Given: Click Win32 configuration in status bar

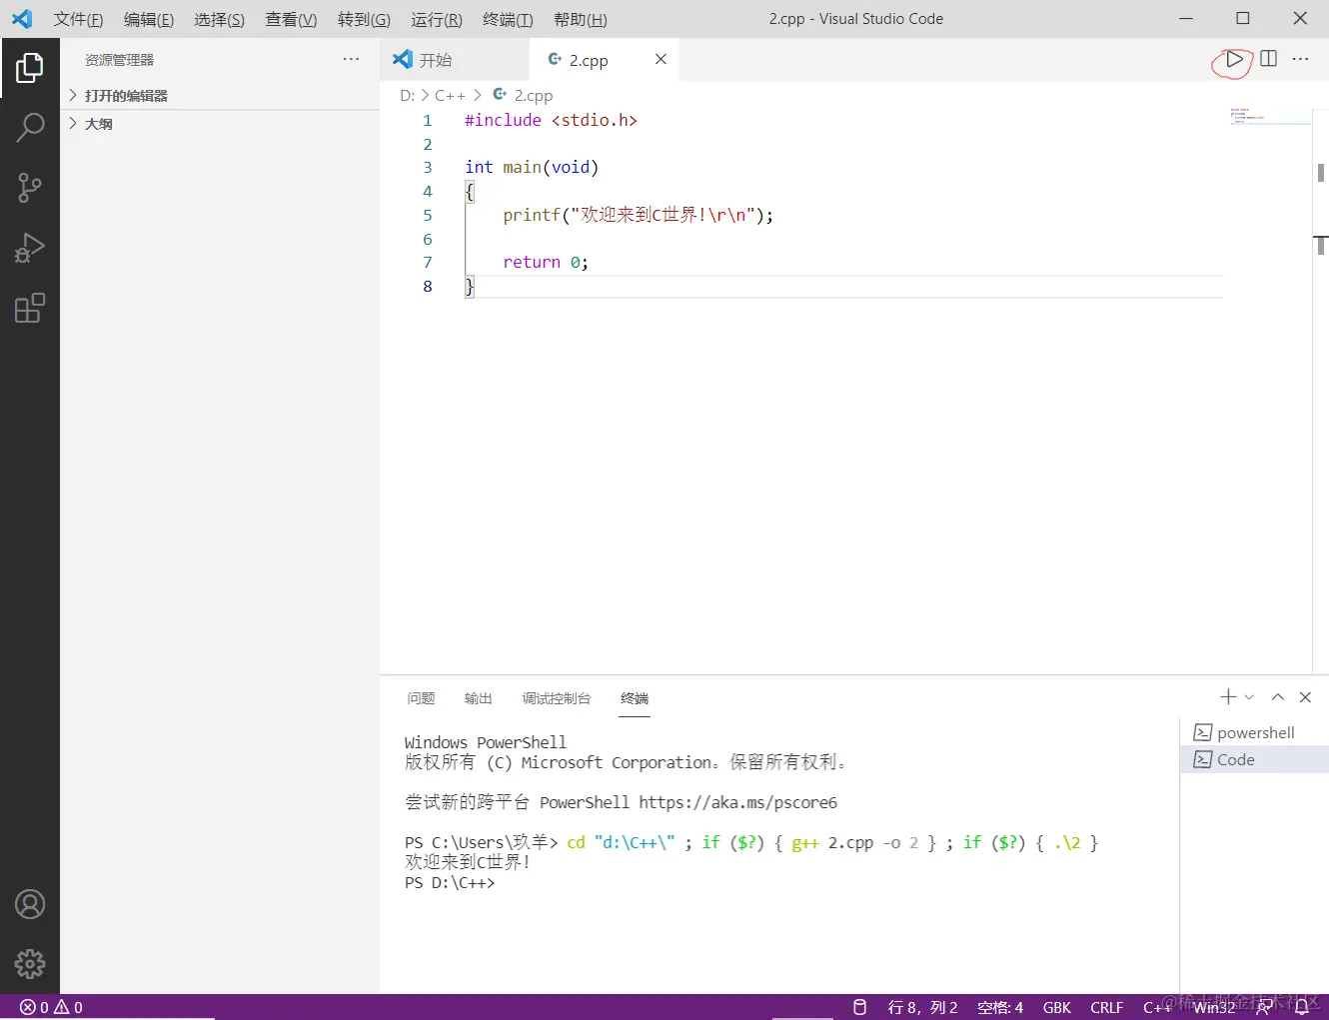Looking at the screenshot, I should [1214, 1007].
